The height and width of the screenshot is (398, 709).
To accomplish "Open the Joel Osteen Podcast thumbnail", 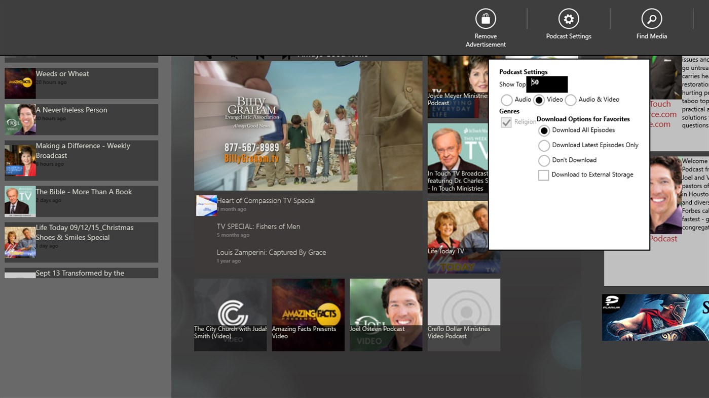I will pos(386,314).
